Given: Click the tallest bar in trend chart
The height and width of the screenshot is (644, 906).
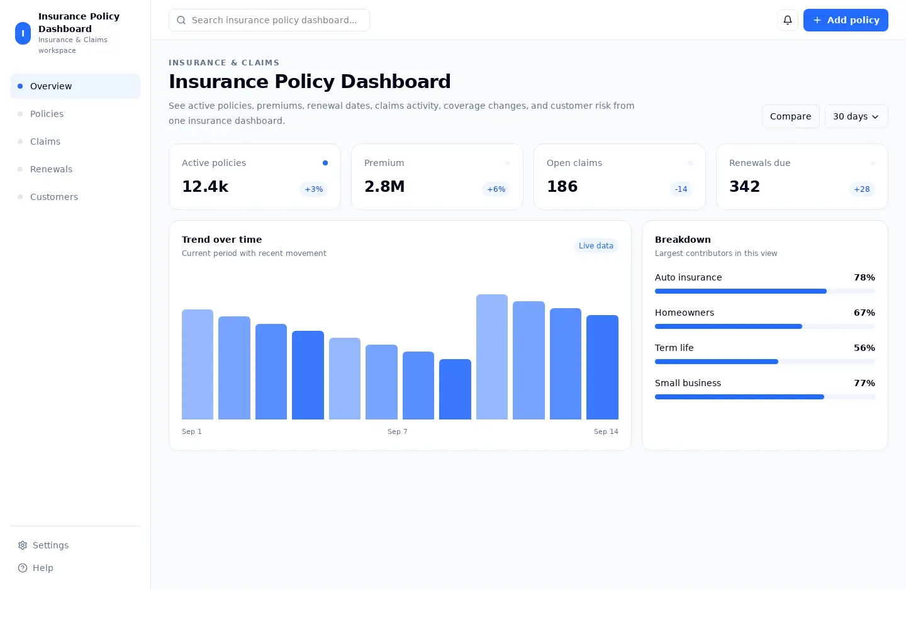Looking at the screenshot, I should point(492,357).
